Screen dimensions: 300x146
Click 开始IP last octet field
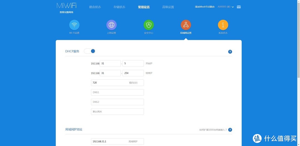[133, 63]
